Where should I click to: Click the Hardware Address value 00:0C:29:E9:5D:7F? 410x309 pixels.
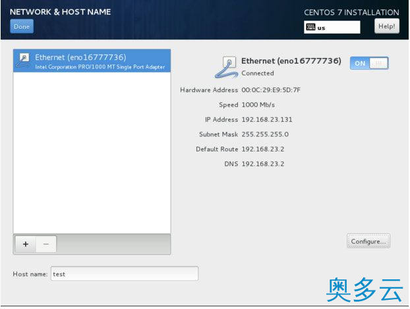point(271,90)
